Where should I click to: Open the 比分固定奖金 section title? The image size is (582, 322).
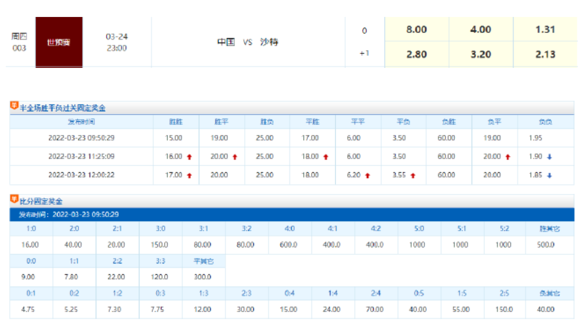tap(41, 201)
